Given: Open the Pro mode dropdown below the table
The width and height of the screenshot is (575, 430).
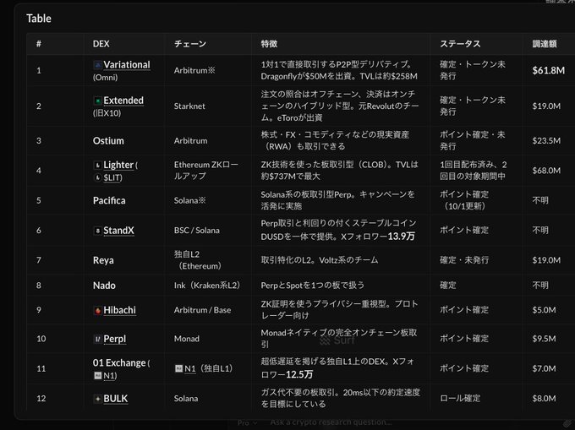Looking at the screenshot, I should click(x=247, y=422).
